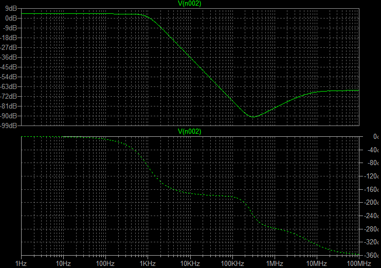Select the 1MHz frequency axis label
The height and width of the screenshot is (268, 381).
click(274, 263)
